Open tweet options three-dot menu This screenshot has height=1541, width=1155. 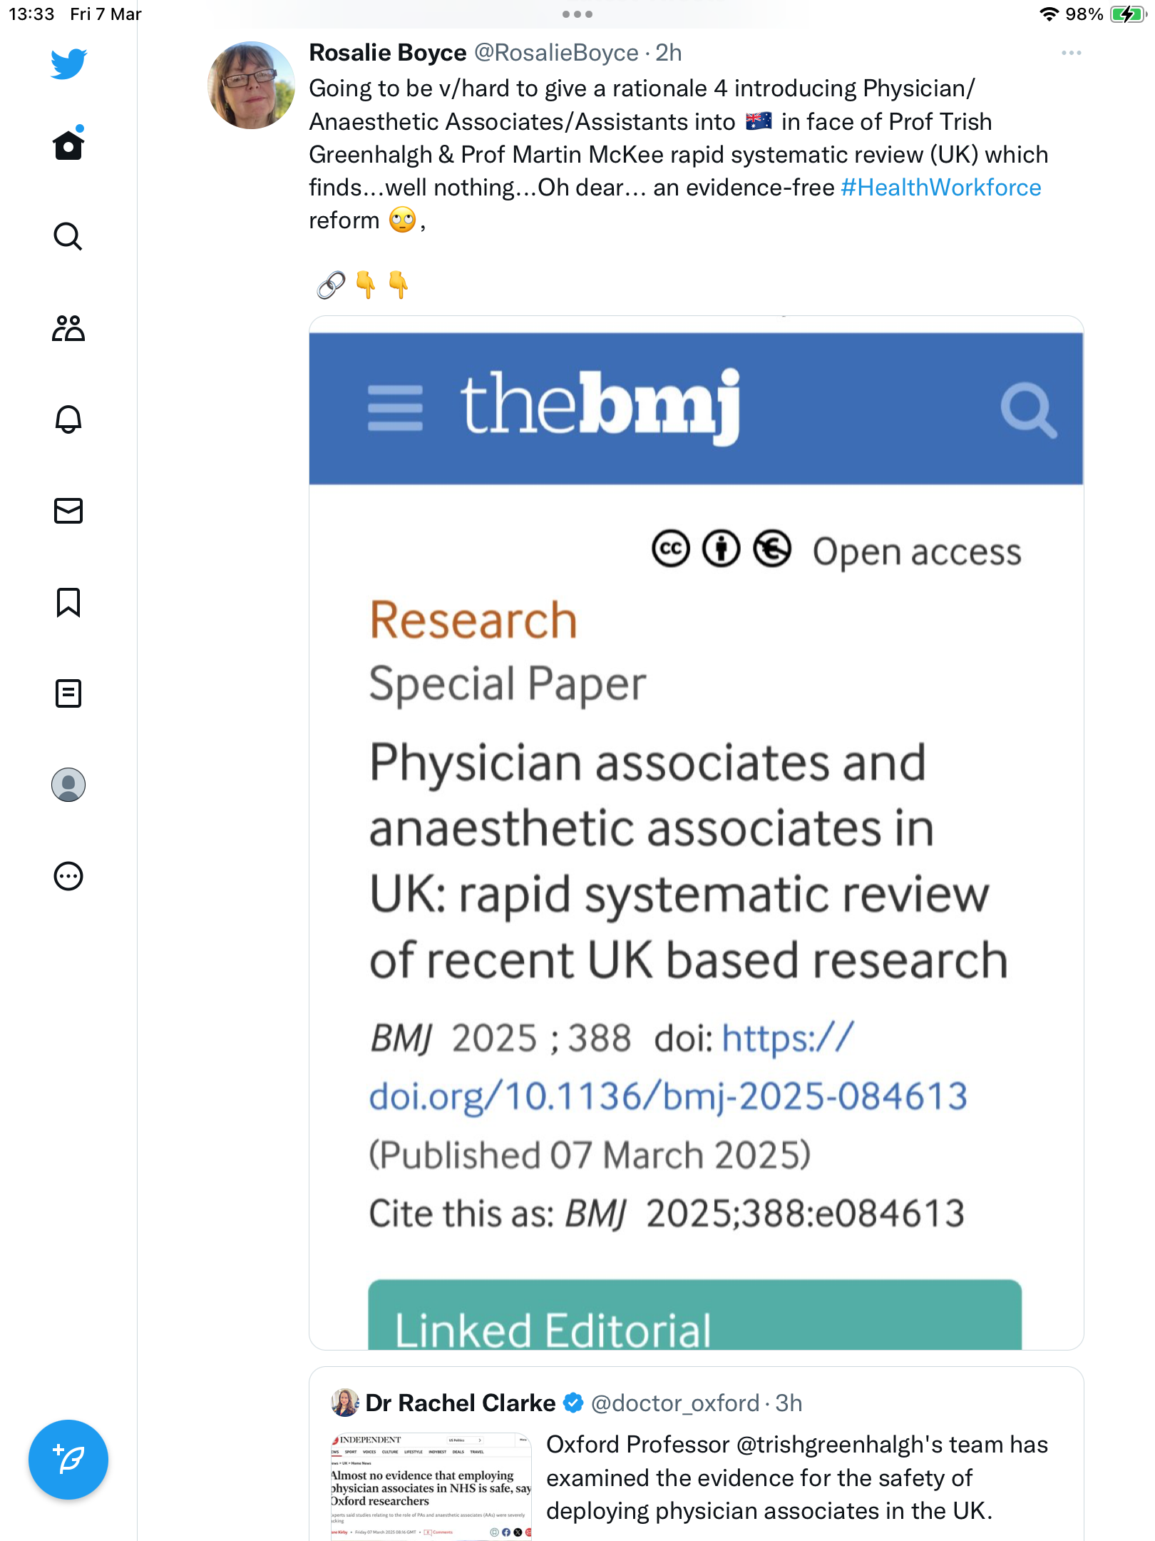pos(1071,53)
